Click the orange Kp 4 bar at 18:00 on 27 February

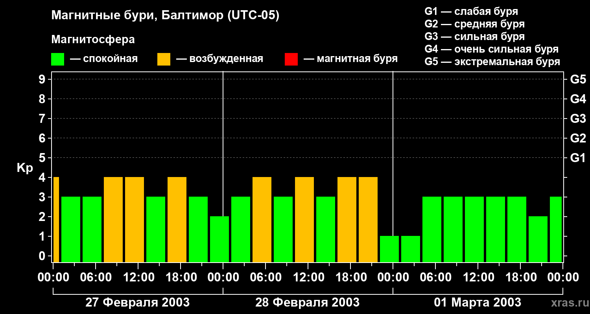tap(177, 219)
